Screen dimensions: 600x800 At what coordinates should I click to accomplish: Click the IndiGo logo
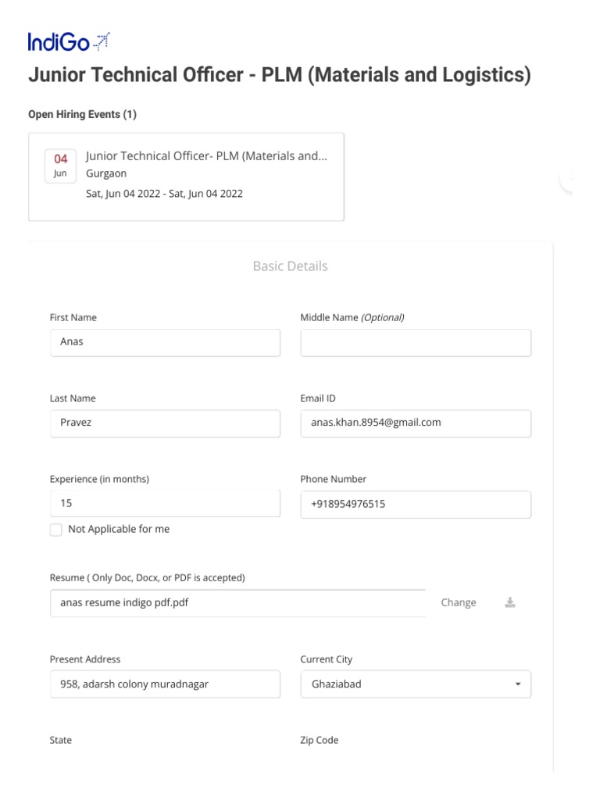point(69,41)
